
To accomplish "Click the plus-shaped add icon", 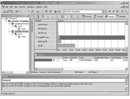I will click(122, 11).
